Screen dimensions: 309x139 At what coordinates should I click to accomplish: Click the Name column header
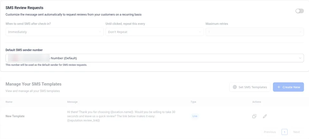click(x=9, y=102)
